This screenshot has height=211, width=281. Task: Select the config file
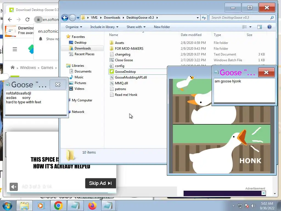pyautogui.click(x=120, y=66)
